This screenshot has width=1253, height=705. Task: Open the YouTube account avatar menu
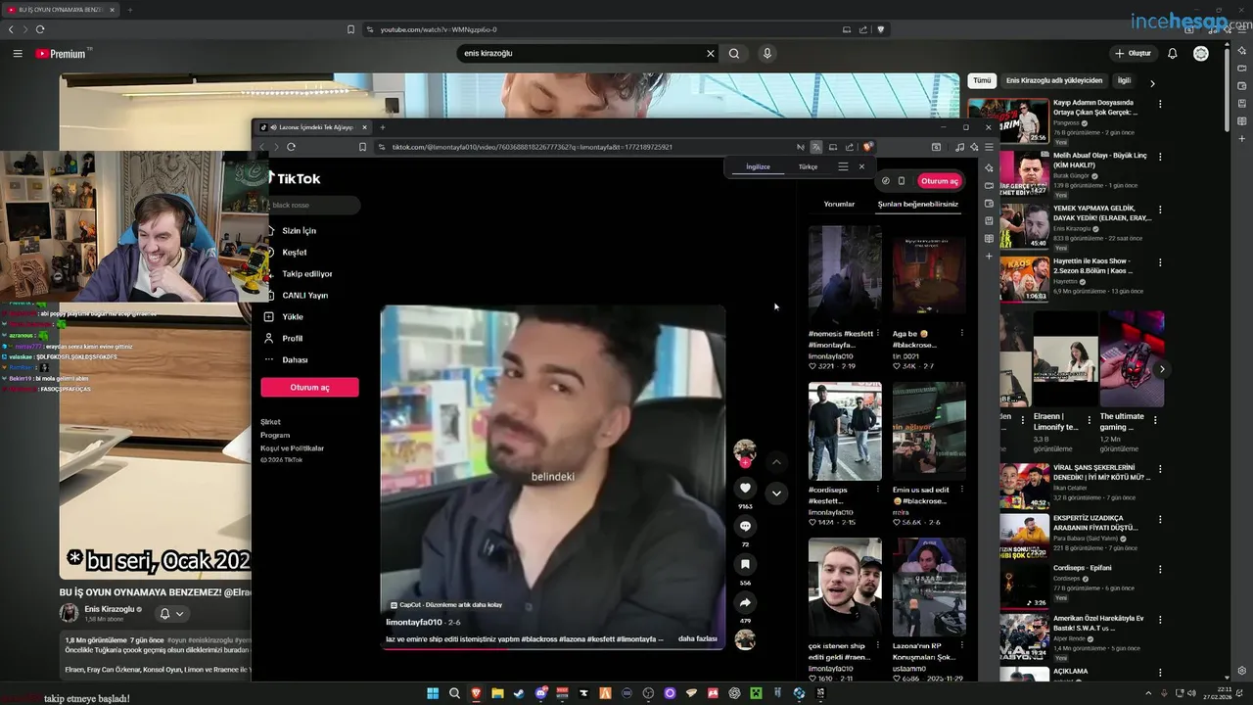coord(1201,54)
